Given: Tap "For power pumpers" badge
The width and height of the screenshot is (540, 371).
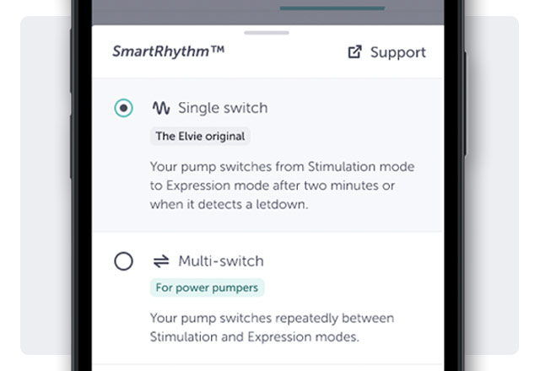Looking at the screenshot, I should tap(207, 288).
